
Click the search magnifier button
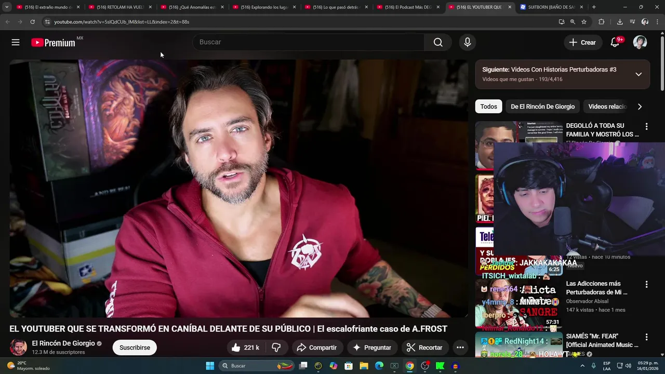[438, 43]
